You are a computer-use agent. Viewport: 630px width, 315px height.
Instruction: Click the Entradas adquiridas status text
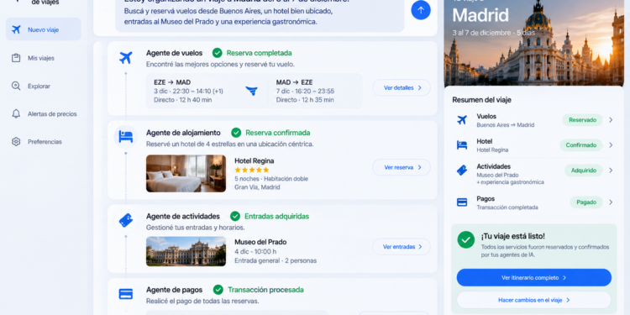(277, 216)
